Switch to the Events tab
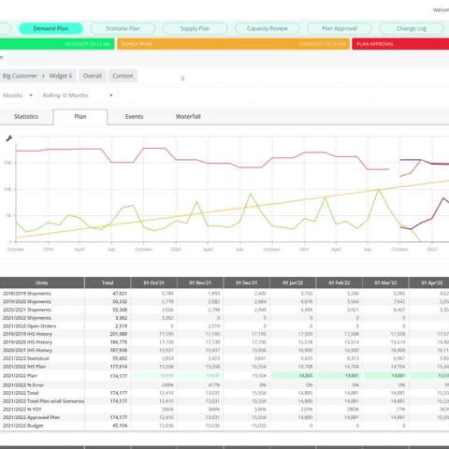449x449 pixels. point(134,117)
